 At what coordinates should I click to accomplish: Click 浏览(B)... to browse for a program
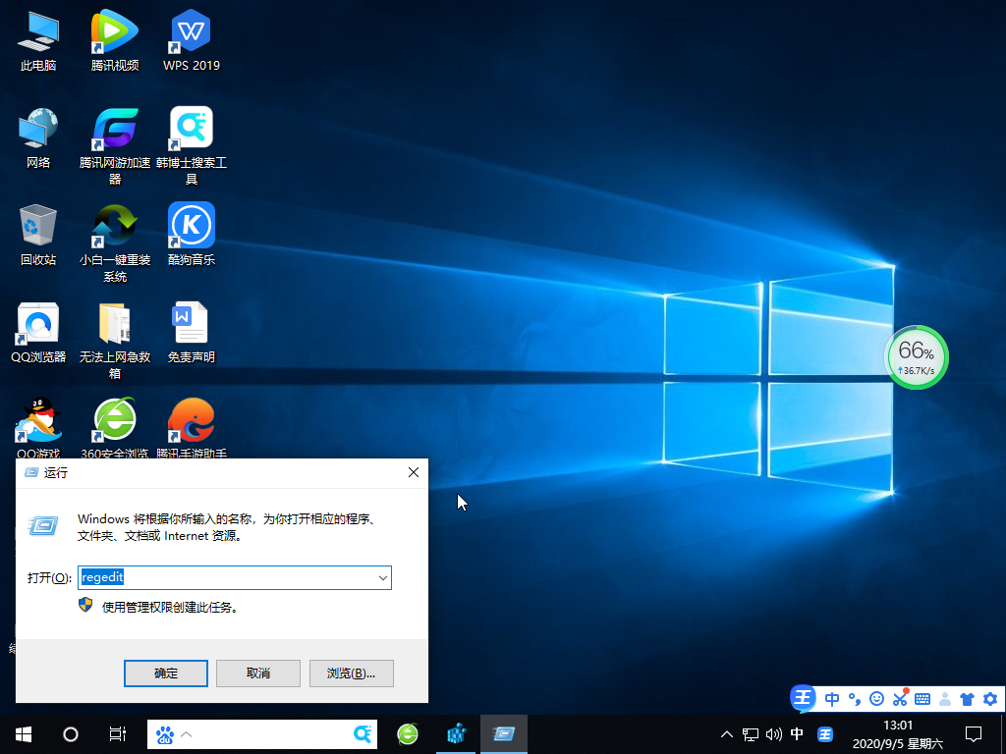[x=351, y=673]
